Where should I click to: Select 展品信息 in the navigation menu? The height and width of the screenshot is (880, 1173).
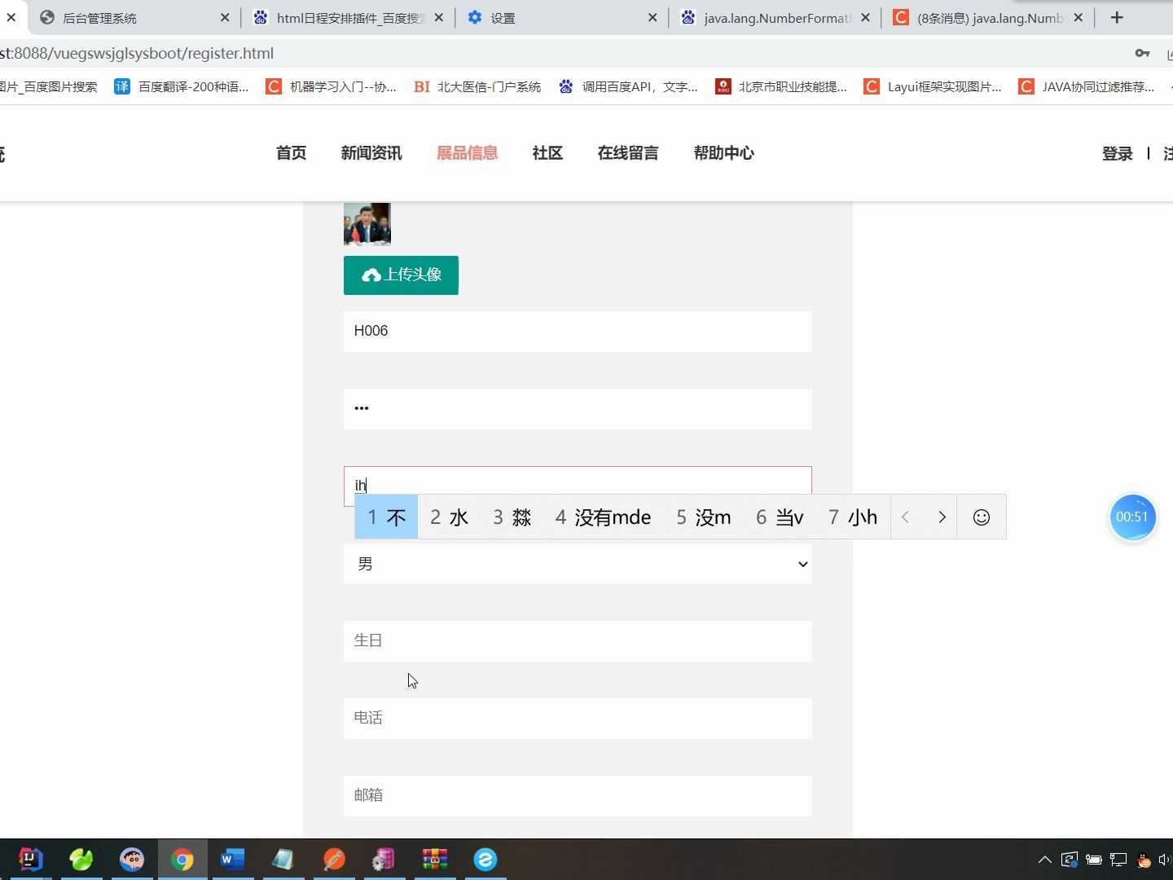(468, 153)
